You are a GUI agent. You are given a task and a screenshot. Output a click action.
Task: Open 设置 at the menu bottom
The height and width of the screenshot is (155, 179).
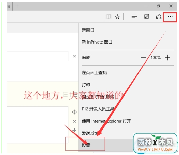(86, 145)
